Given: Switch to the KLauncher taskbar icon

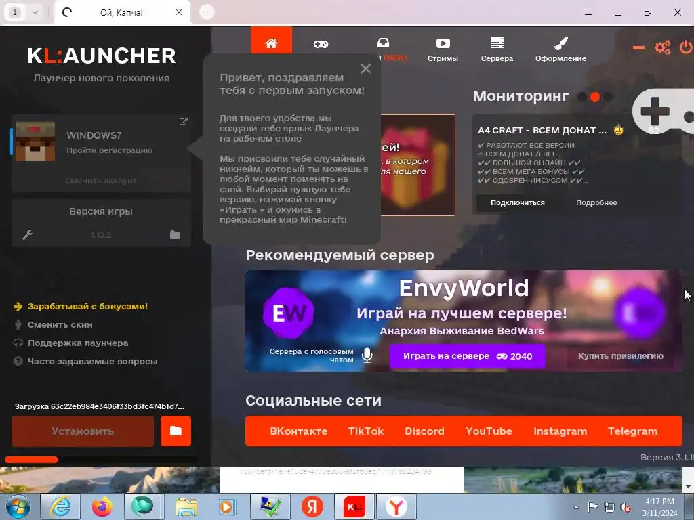Looking at the screenshot, I should click(354, 506).
